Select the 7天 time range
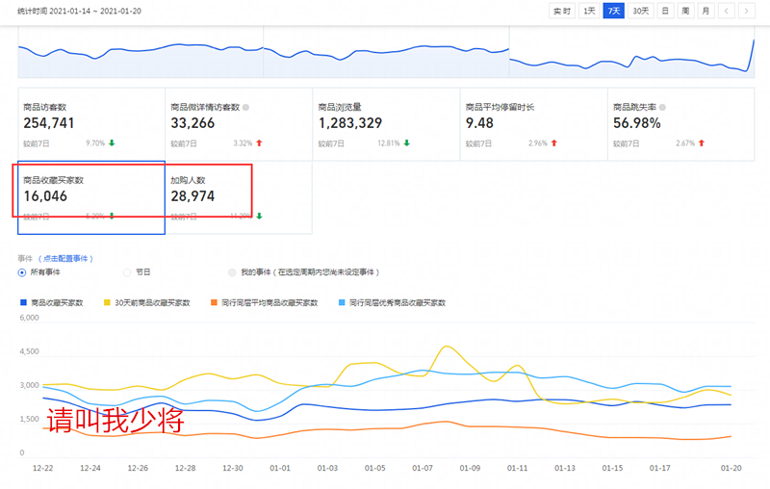Screen dimensions: 770x489 click(x=613, y=11)
